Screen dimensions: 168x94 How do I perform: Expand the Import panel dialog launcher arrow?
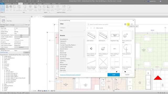50,12
